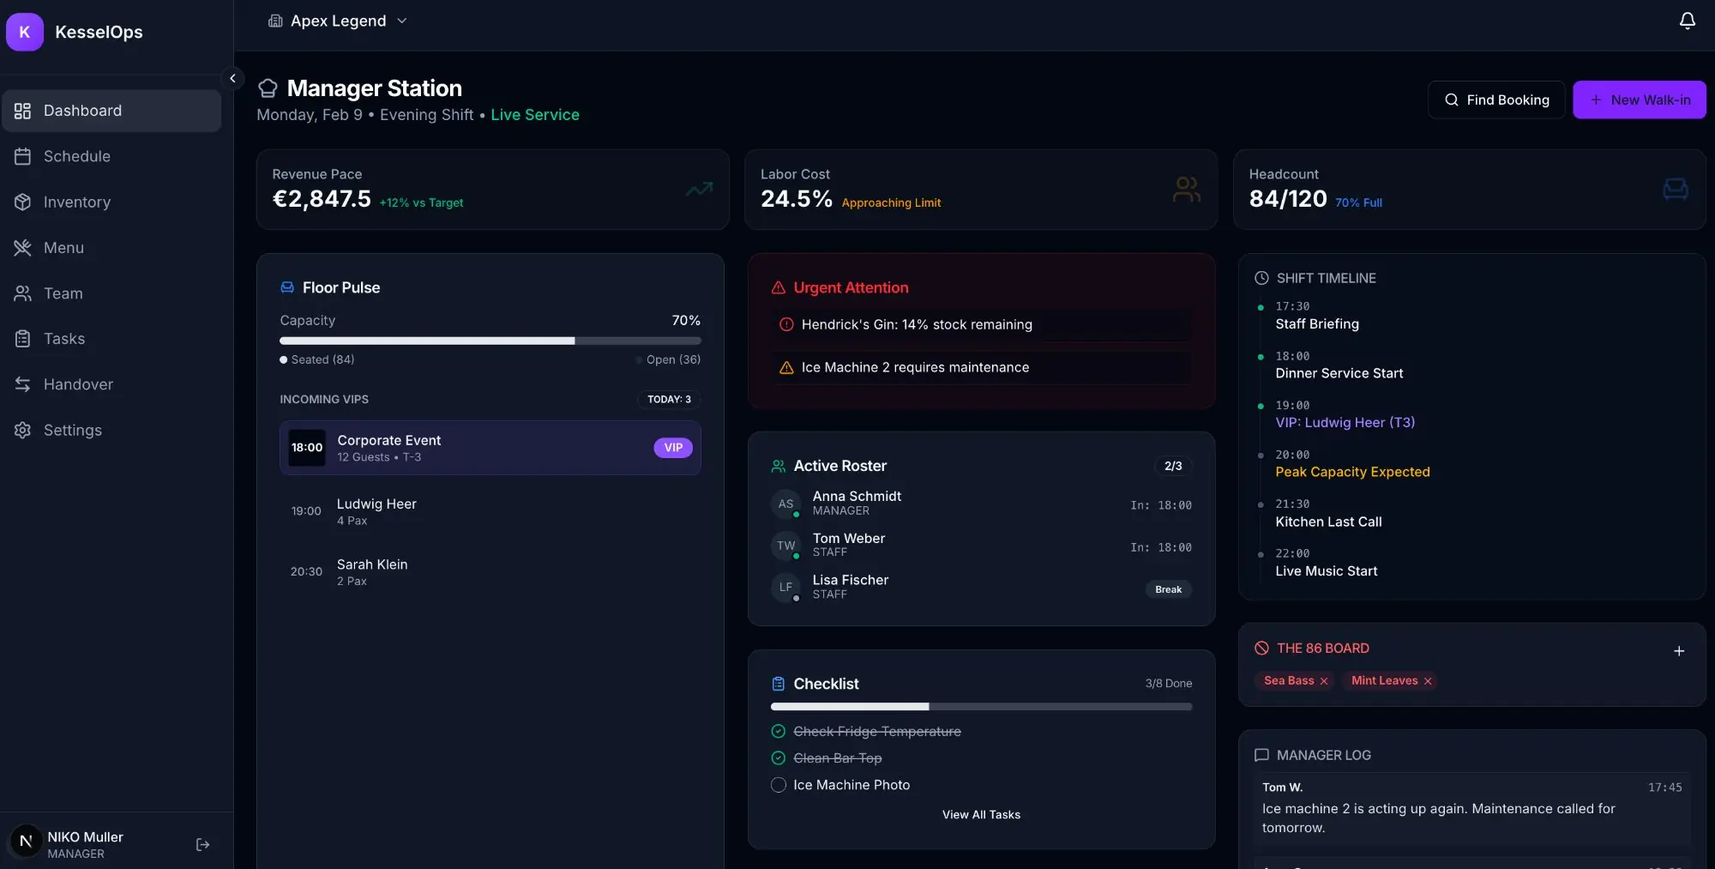Remove Sea Bass from the 86 Board
The height and width of the screenshot is (869, 1715).
(1324, 681)
